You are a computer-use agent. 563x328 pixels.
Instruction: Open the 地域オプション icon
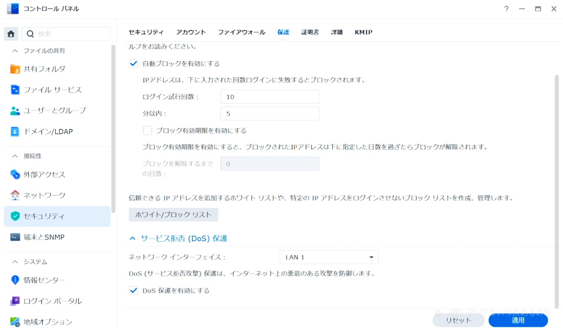click(x=15, y=322)
